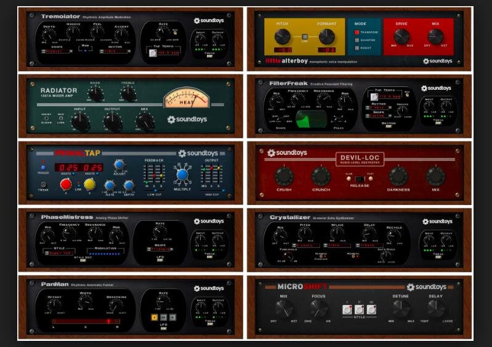
Task: Click PrimalTap Freeze button
Action: point(43,167)
